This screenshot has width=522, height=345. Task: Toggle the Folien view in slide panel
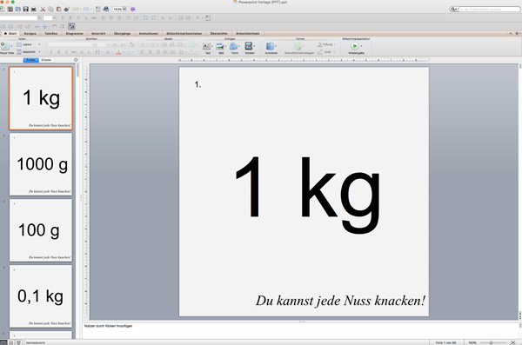pyautogui.click(x=30, y=60)
